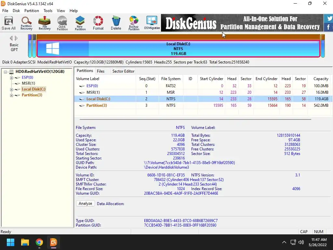Click the Save All toolbar icon
333x250 pixels.
point(8,23)
